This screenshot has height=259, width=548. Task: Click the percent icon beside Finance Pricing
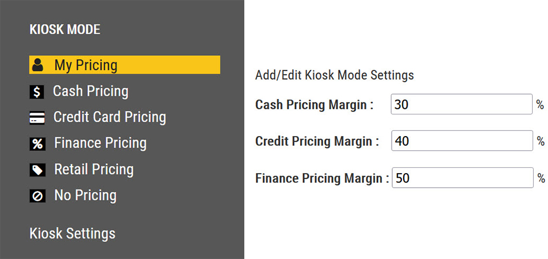point(37,144)
